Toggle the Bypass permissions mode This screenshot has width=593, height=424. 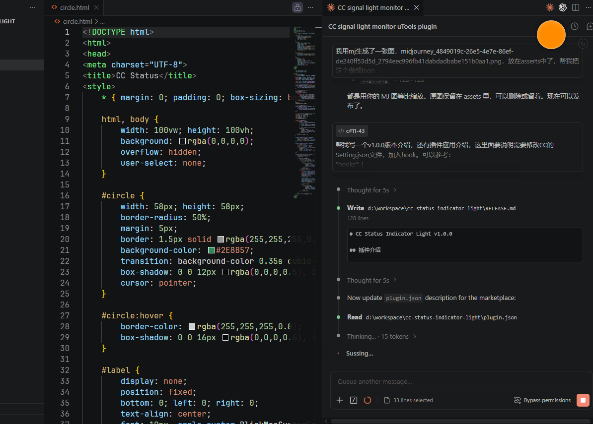tap(542, 400)
